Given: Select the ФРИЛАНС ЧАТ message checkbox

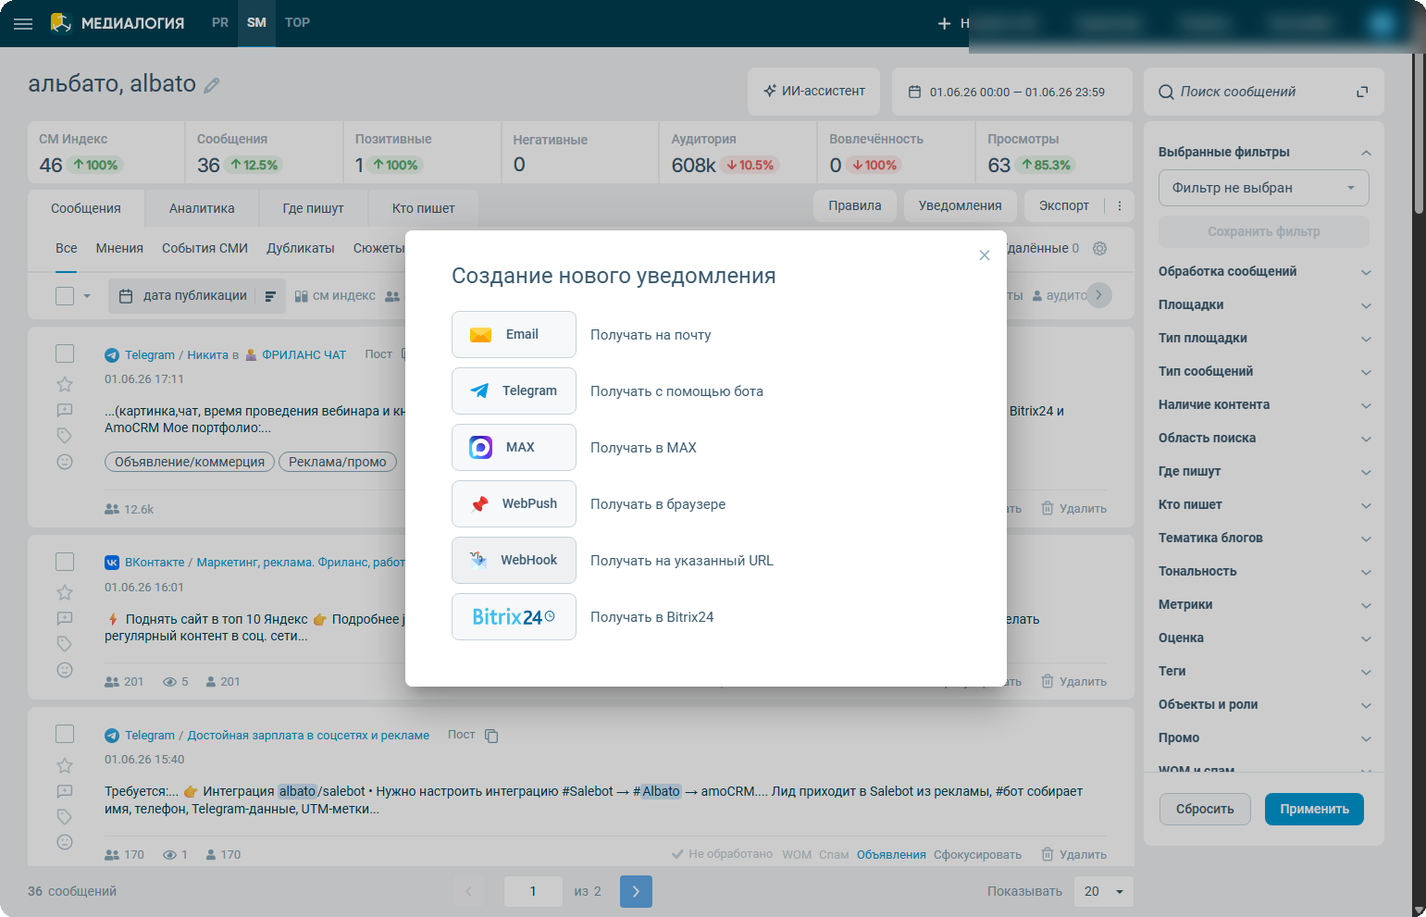Looking at the screenshot, I should [65, 353].
